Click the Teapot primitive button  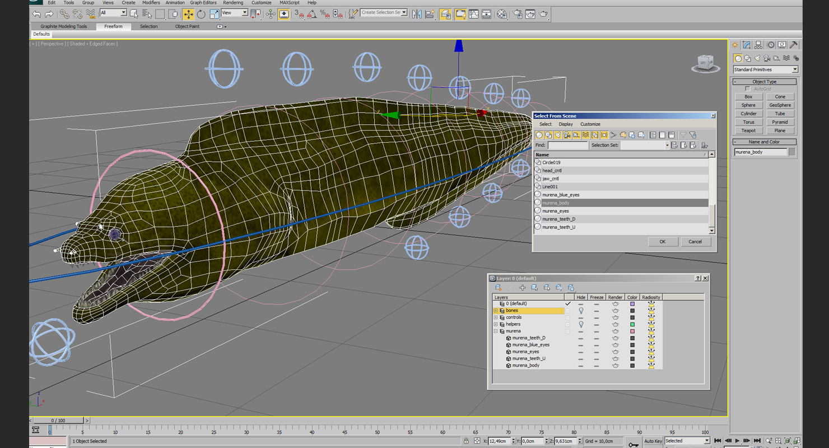tap(748, 130)
